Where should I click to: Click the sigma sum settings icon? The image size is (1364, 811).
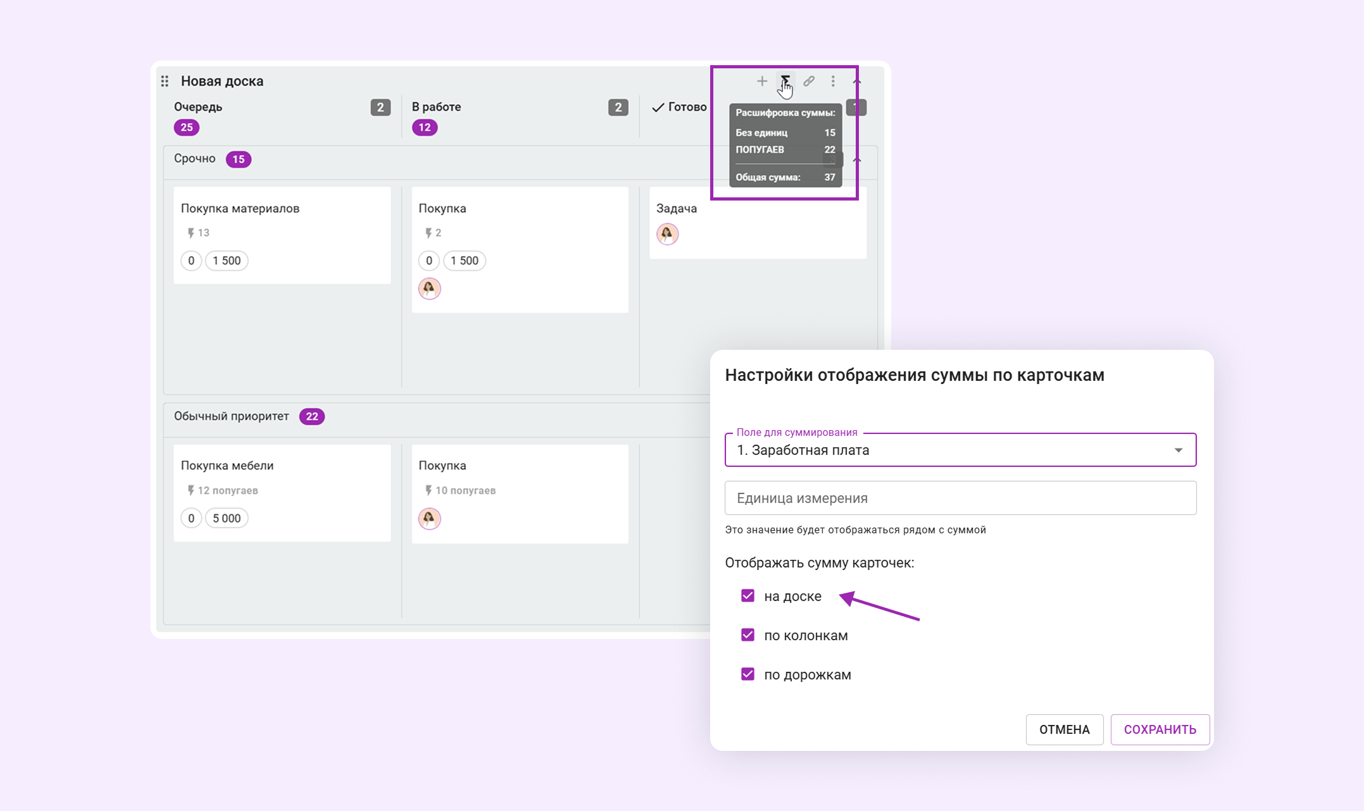tap(785, 80)
